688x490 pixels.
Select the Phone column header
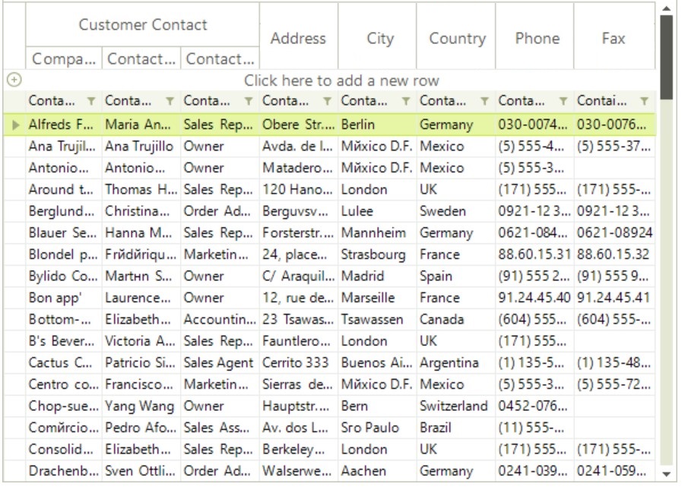537,38
